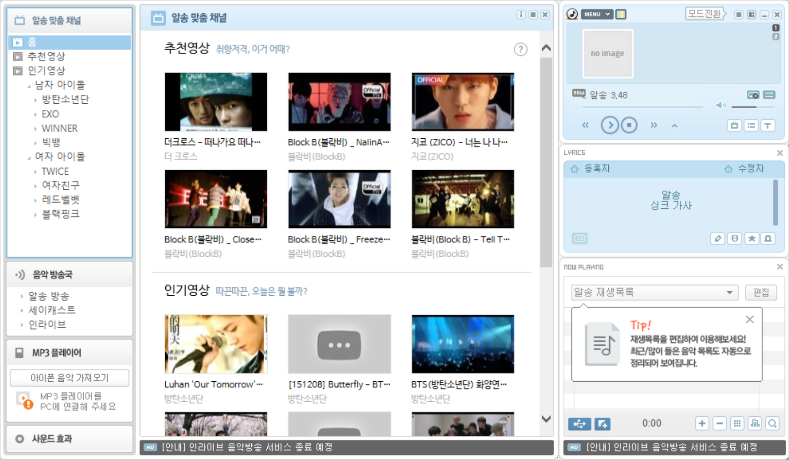The width and height of the screenshot is (789, 460).
Task: Click the channel panel info icon
Action: pos(521,15)
